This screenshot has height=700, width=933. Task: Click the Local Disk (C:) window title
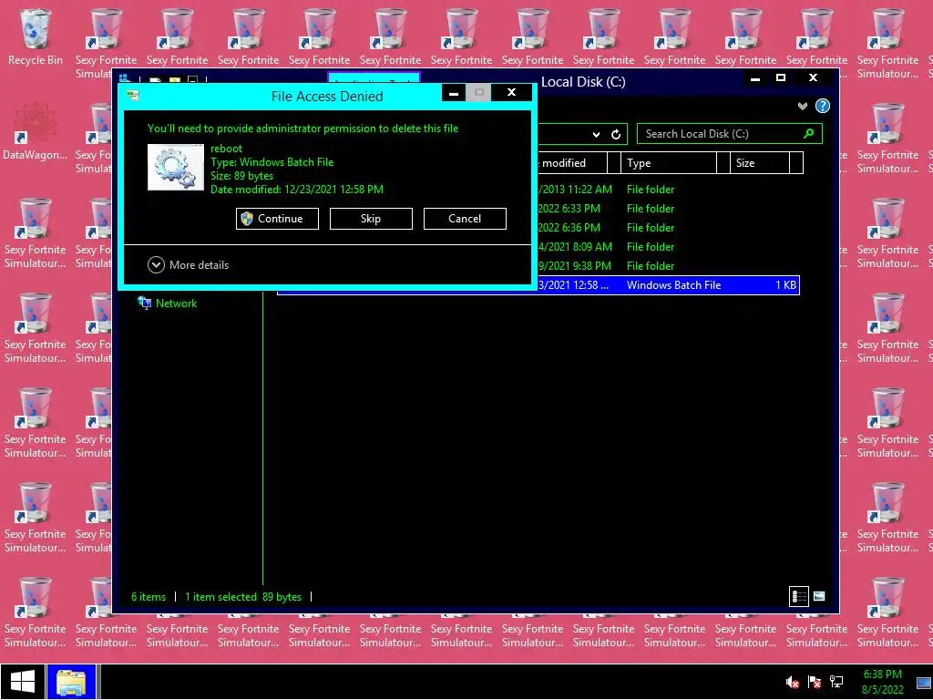[583, 82]
